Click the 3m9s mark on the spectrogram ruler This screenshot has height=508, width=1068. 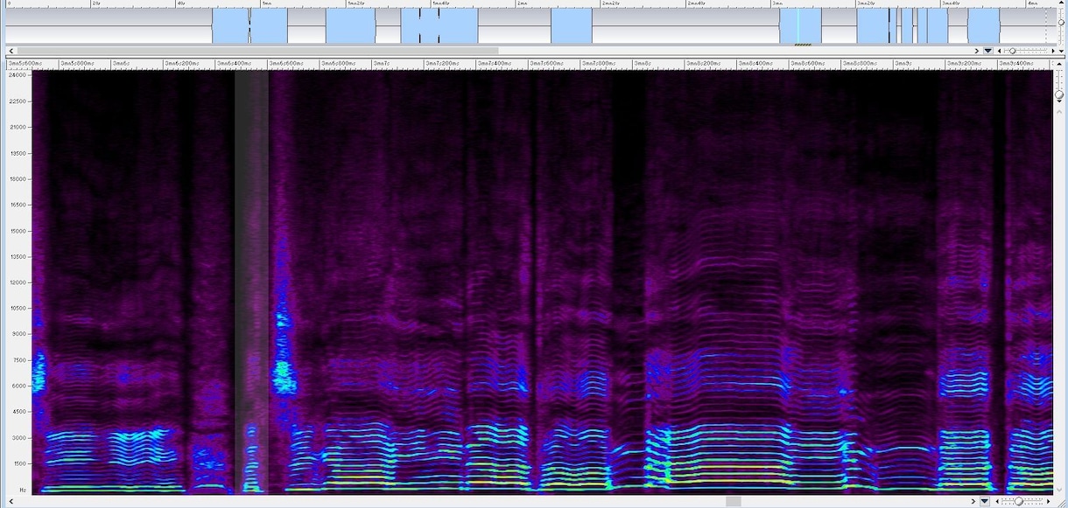(903, 64)
